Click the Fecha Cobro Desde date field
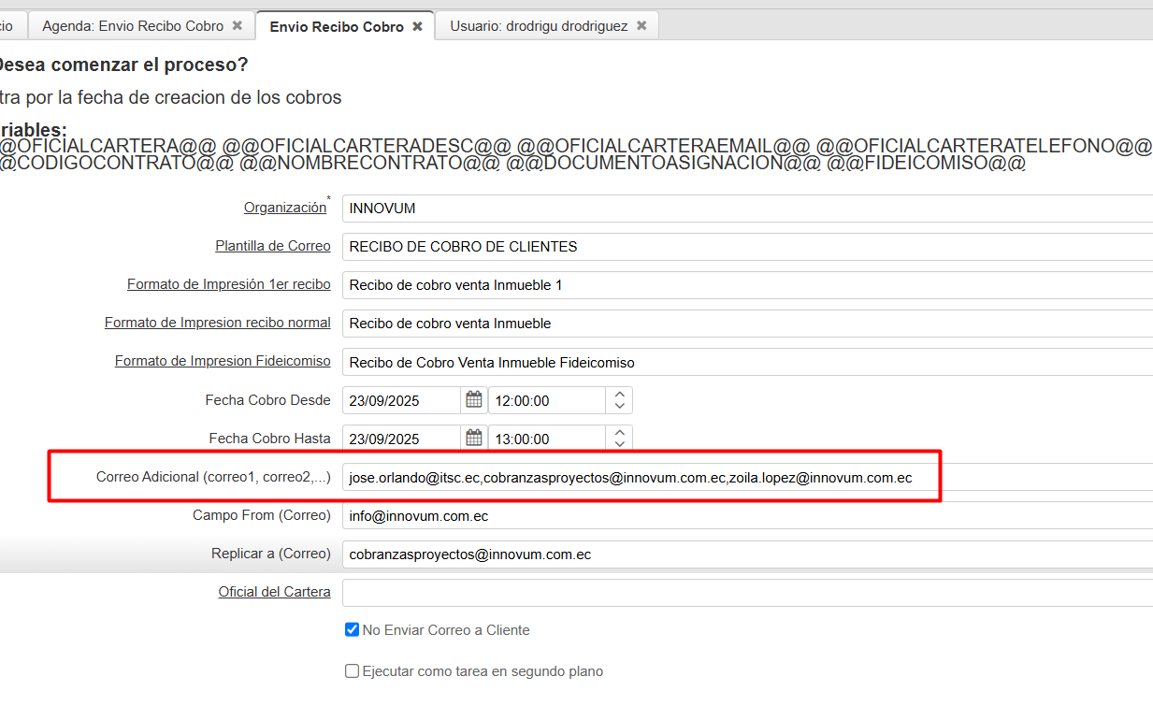Image resolution: width=1153 pixels, height=720 pixels. coord(401,400)
